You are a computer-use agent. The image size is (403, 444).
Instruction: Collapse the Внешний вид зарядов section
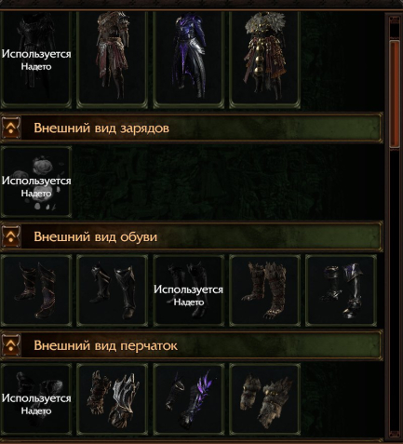[x=11, y=128]
